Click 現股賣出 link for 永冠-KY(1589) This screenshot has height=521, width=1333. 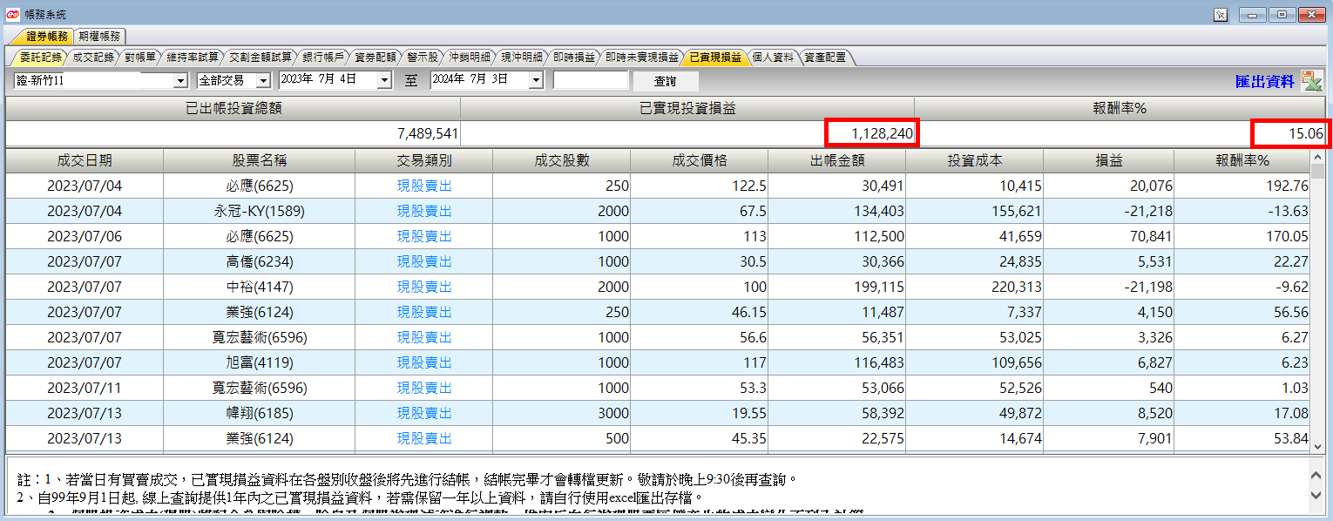pyautogui.click(x=424, y=211)
